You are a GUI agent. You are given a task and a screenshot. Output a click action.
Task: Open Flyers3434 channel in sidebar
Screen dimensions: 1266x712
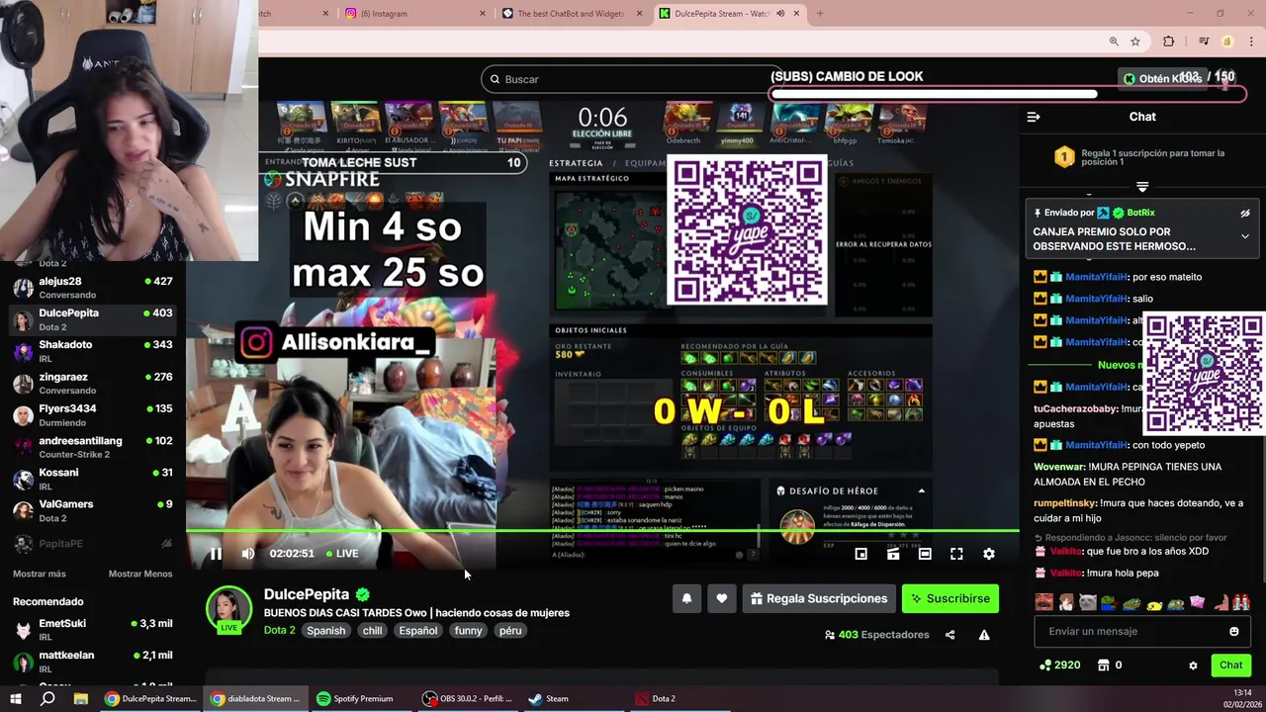pyautogui.click(x=92, y=415)
